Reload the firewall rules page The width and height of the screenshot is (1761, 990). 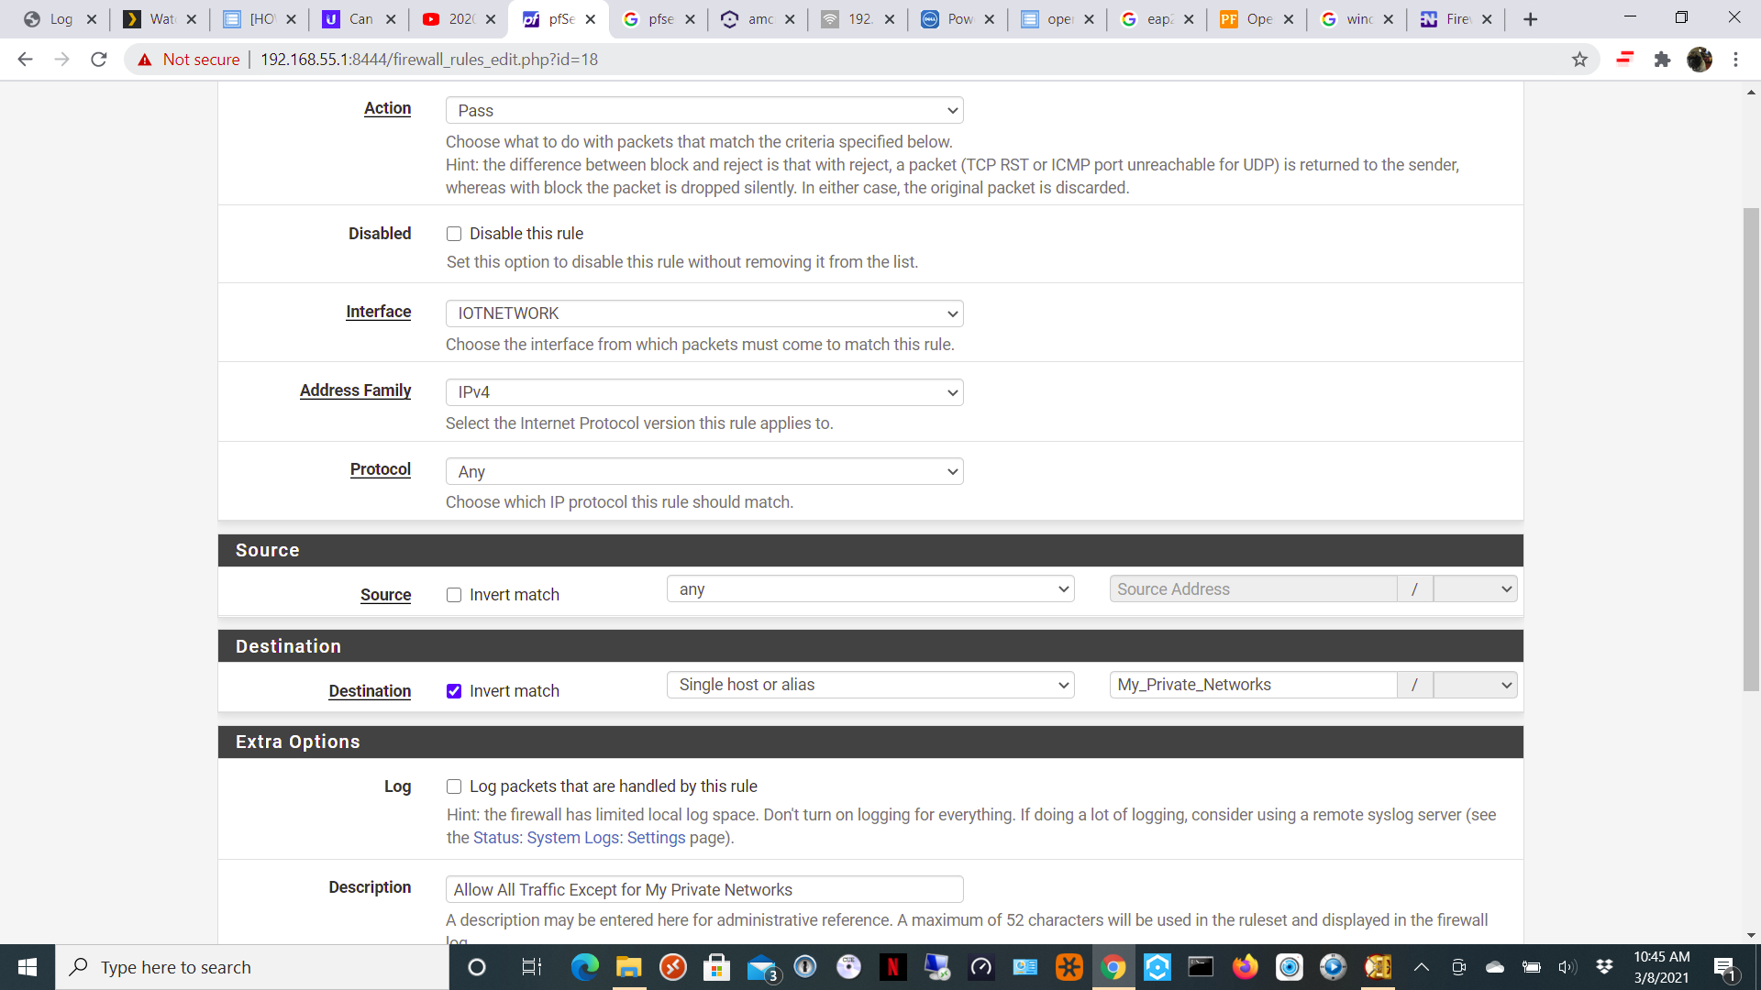coord(99,60)
